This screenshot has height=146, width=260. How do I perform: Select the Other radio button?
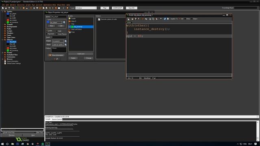point(185,19)
